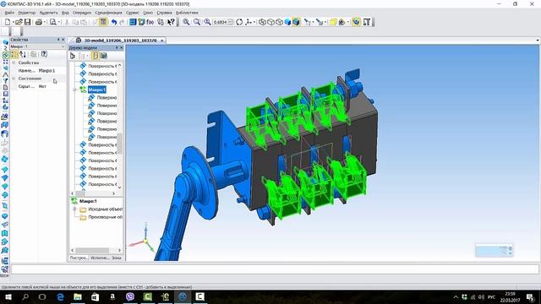Open the 'Редактор' menu
Screen dimensions: 541x304
(26, 13)
